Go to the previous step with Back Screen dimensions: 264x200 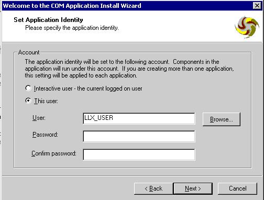pyautogui.click(x=153, y=188)
